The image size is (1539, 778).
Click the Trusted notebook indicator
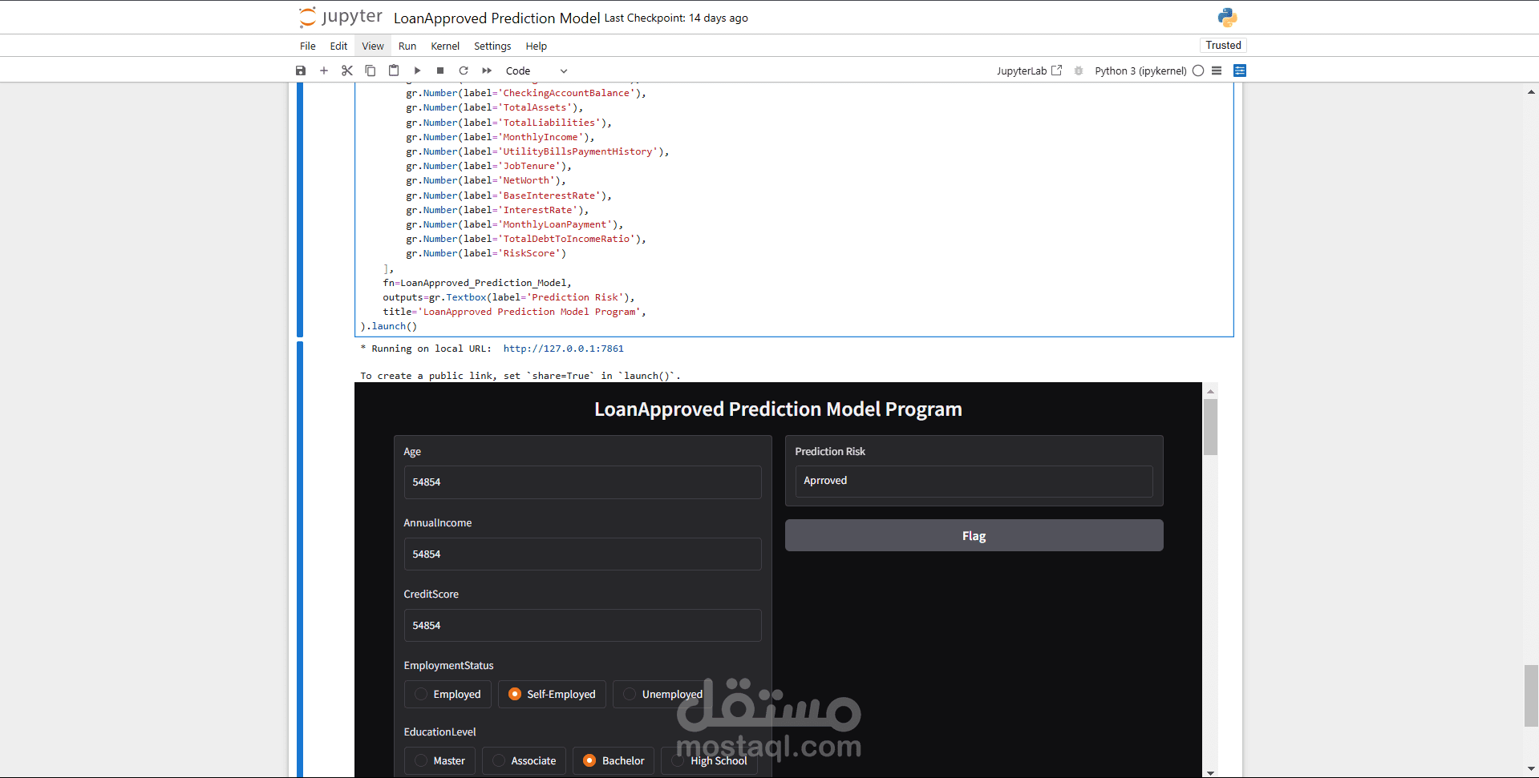pos(1223,45)
